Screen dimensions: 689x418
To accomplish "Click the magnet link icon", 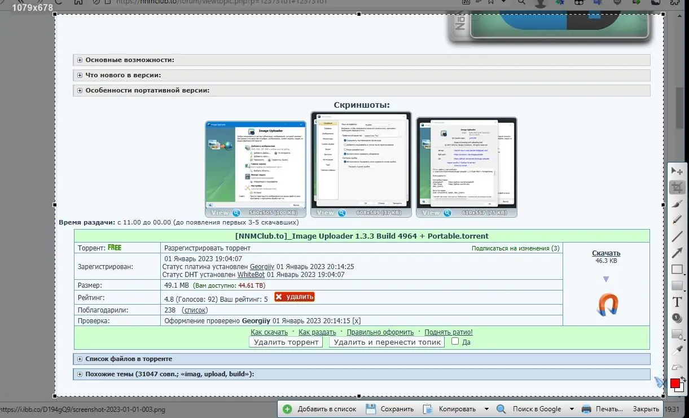I will click(607, 305).
